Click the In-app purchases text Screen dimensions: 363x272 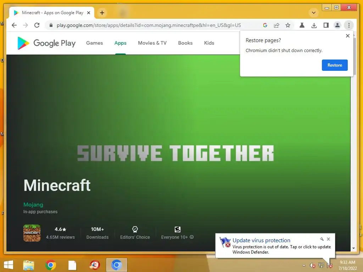pyautogui.click(x=40, y=212)
